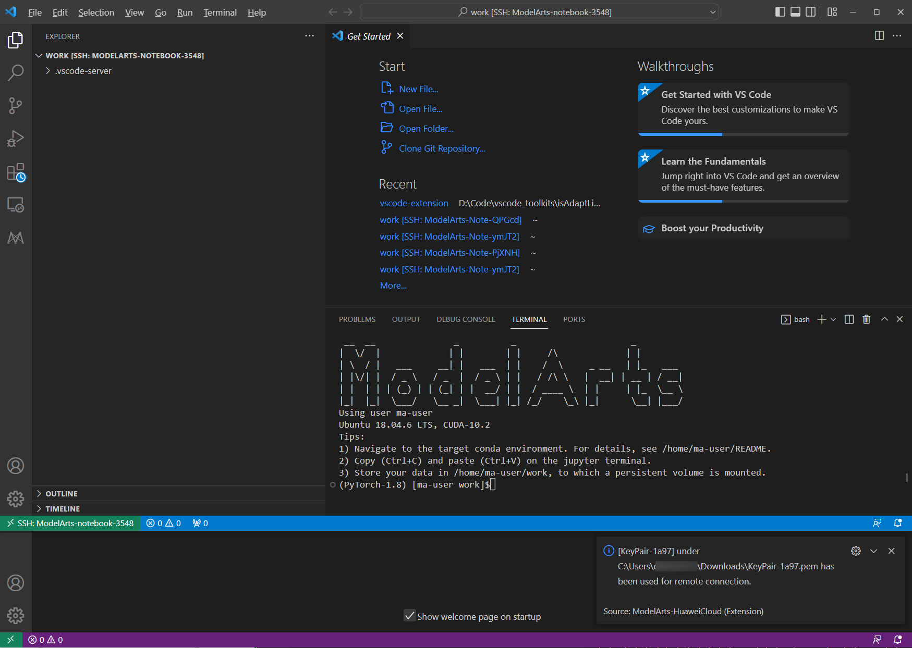Go back navigation arrow
The width and height of the screenshot is (912, 648).
[x=333, y=12]
